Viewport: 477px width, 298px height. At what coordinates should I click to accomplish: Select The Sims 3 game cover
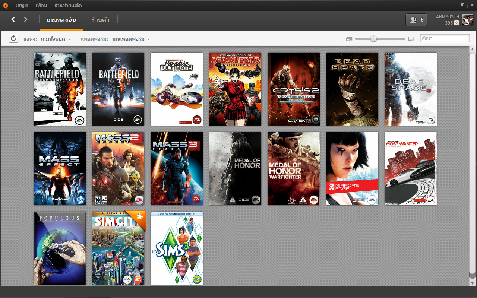(x=177, y=248)
